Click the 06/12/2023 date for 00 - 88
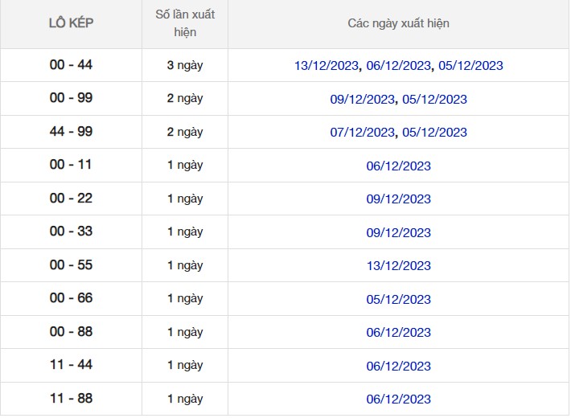The height and width of the screenshot is (418, 571). click(x=399, y=333)
